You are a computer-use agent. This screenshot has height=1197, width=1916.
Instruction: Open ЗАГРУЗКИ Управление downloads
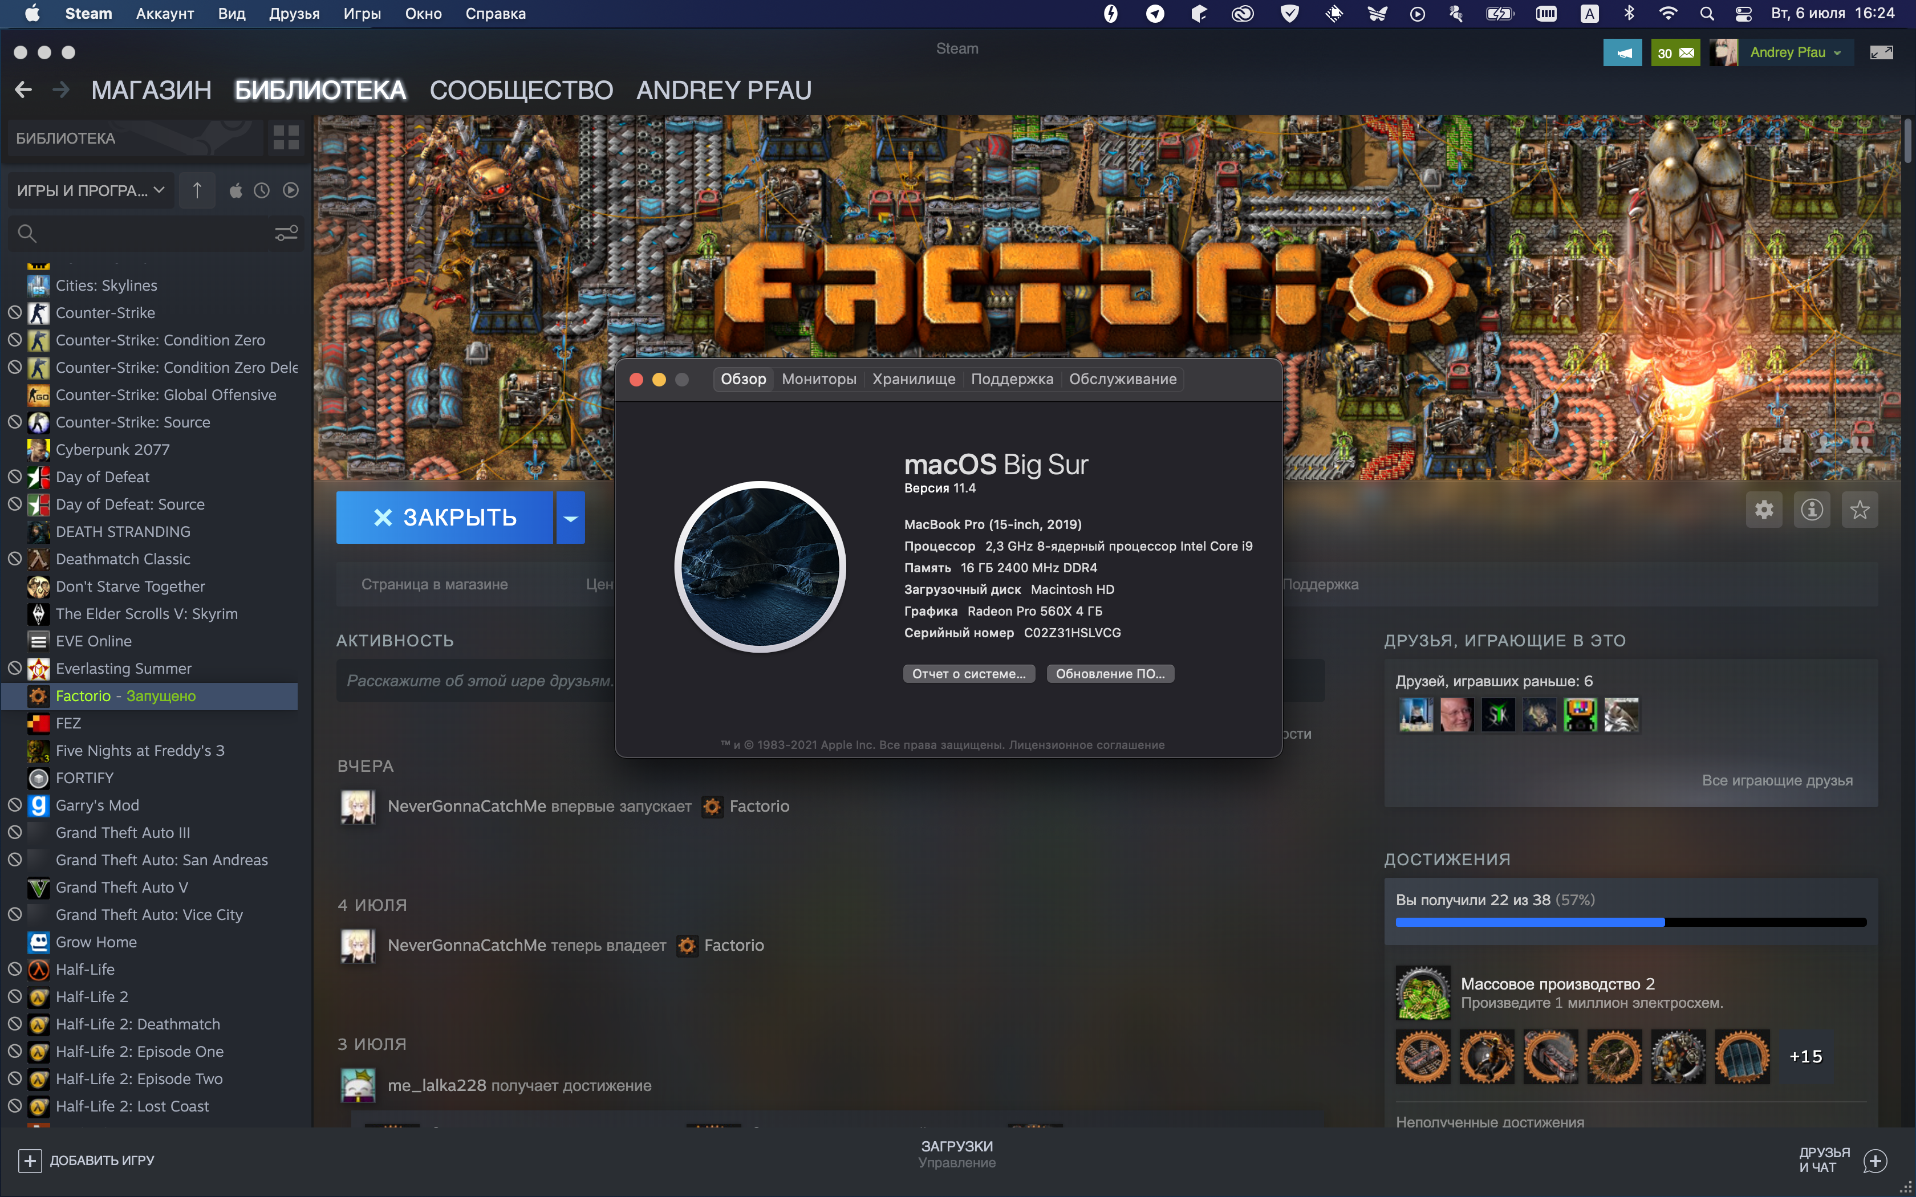[x=957, y=1154]
